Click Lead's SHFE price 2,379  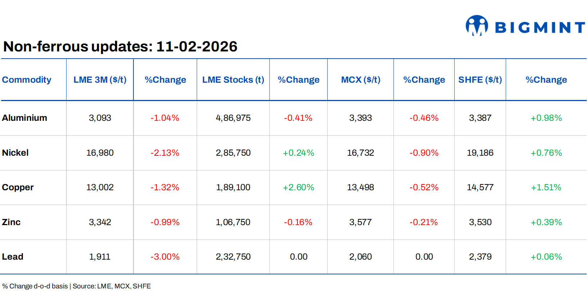pos(480,257)
